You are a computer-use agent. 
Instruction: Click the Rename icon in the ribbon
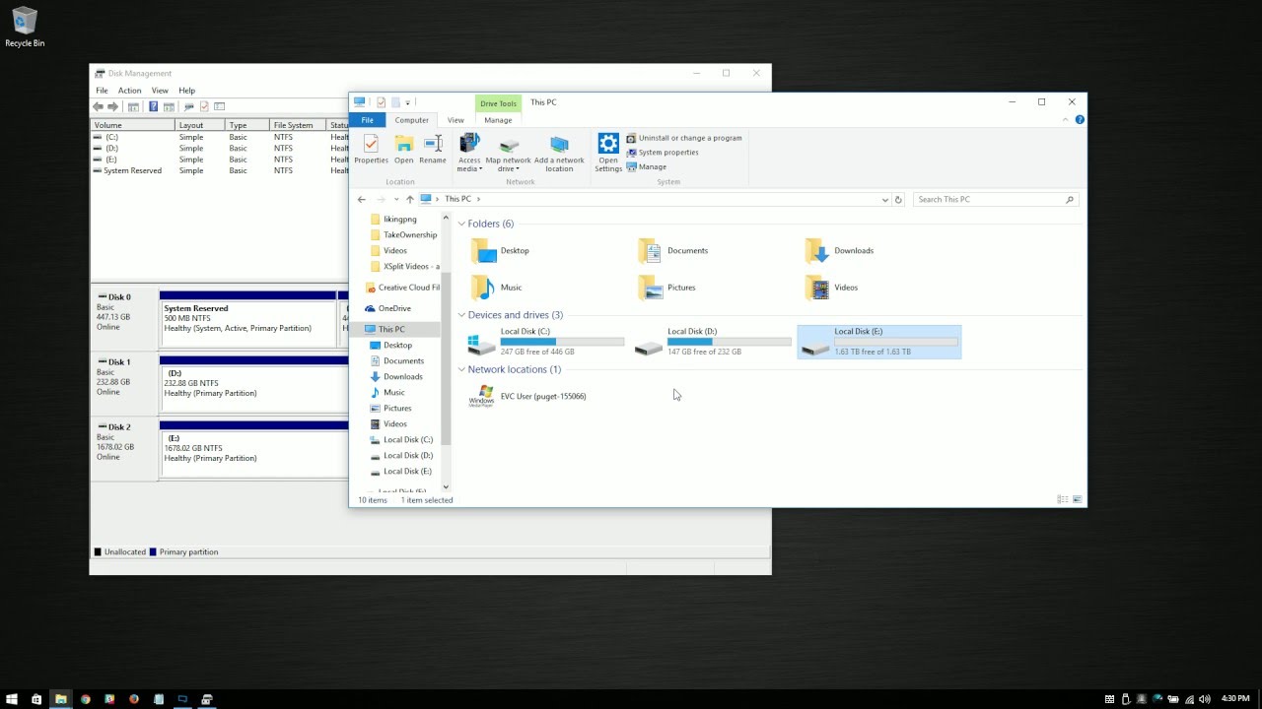click(433, 150)
